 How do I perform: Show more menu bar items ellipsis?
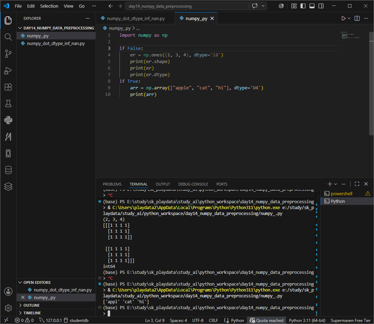[x=94, y=6]
